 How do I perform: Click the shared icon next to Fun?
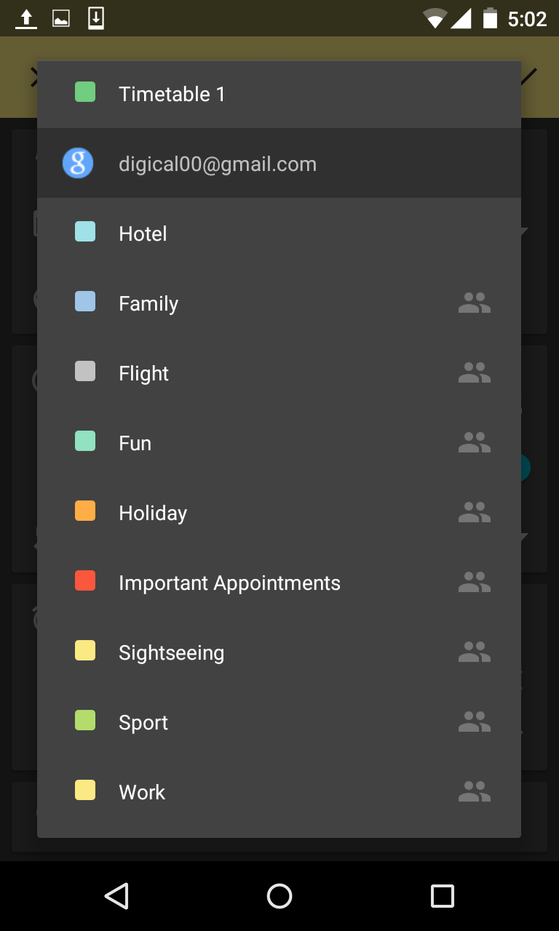click(475, 443)
